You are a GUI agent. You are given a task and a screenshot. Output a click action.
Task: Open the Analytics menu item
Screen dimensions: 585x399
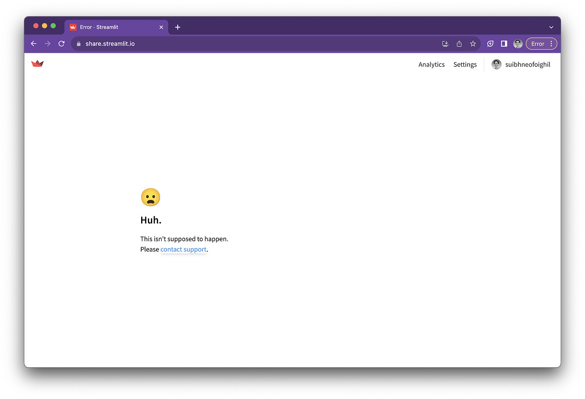click(x=431, y=64)
